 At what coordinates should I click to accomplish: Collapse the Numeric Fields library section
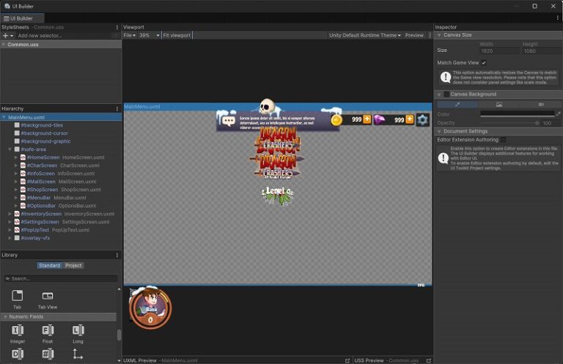point(5,317)
